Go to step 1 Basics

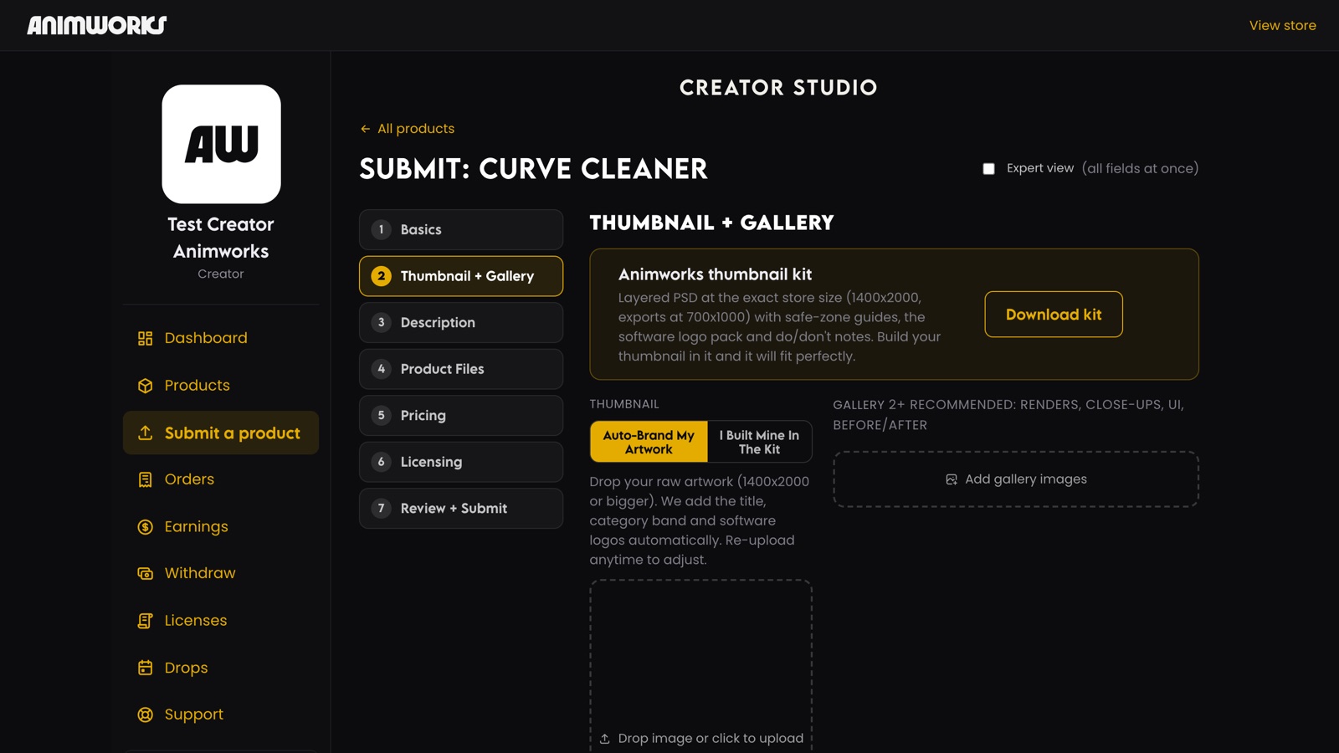coord(461,230)
